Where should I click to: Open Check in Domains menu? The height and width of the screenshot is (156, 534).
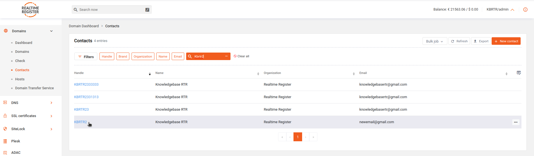(x=20, y=61)
